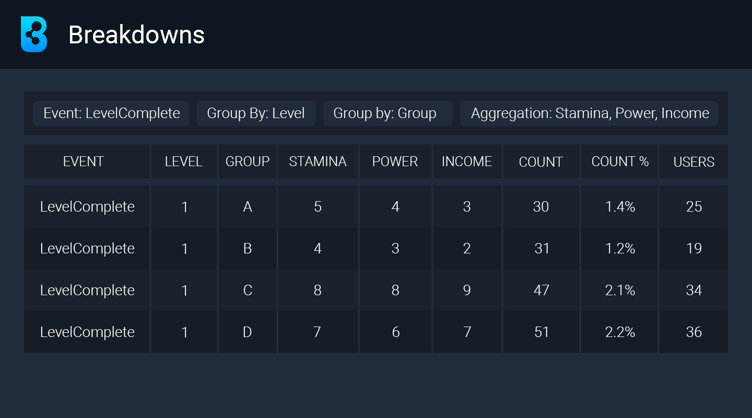Sort by the COUNT column header
Screen dimensions: 752x418
click(541, 161)
